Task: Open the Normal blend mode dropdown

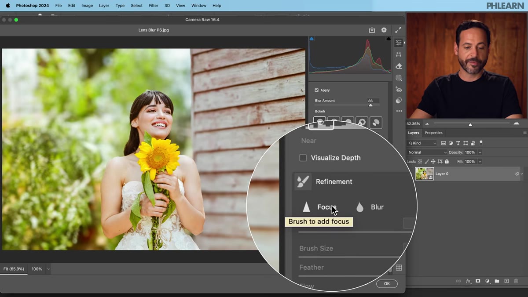Action: pyautogui.click(x=427, y=152)
